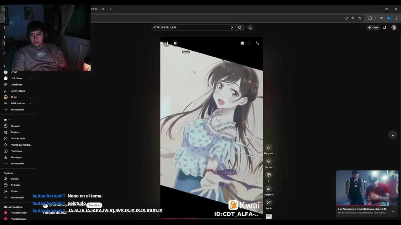Expand Tú section with Mostrar más
Screen dimensions: 401x225
point(18,164)
